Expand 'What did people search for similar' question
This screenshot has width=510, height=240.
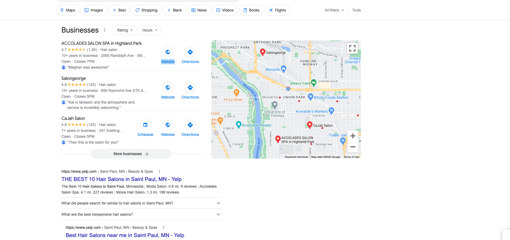(142, 203)
